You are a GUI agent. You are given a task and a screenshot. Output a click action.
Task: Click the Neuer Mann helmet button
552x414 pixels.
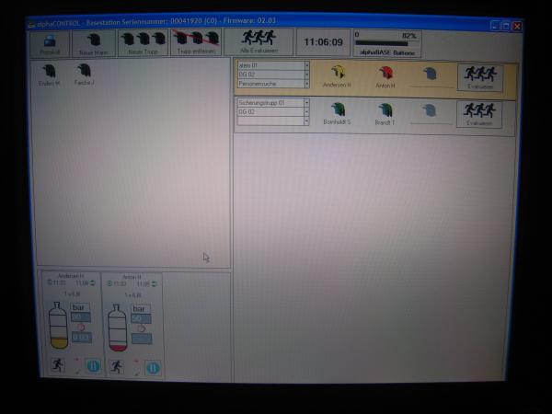click(94, 42)
